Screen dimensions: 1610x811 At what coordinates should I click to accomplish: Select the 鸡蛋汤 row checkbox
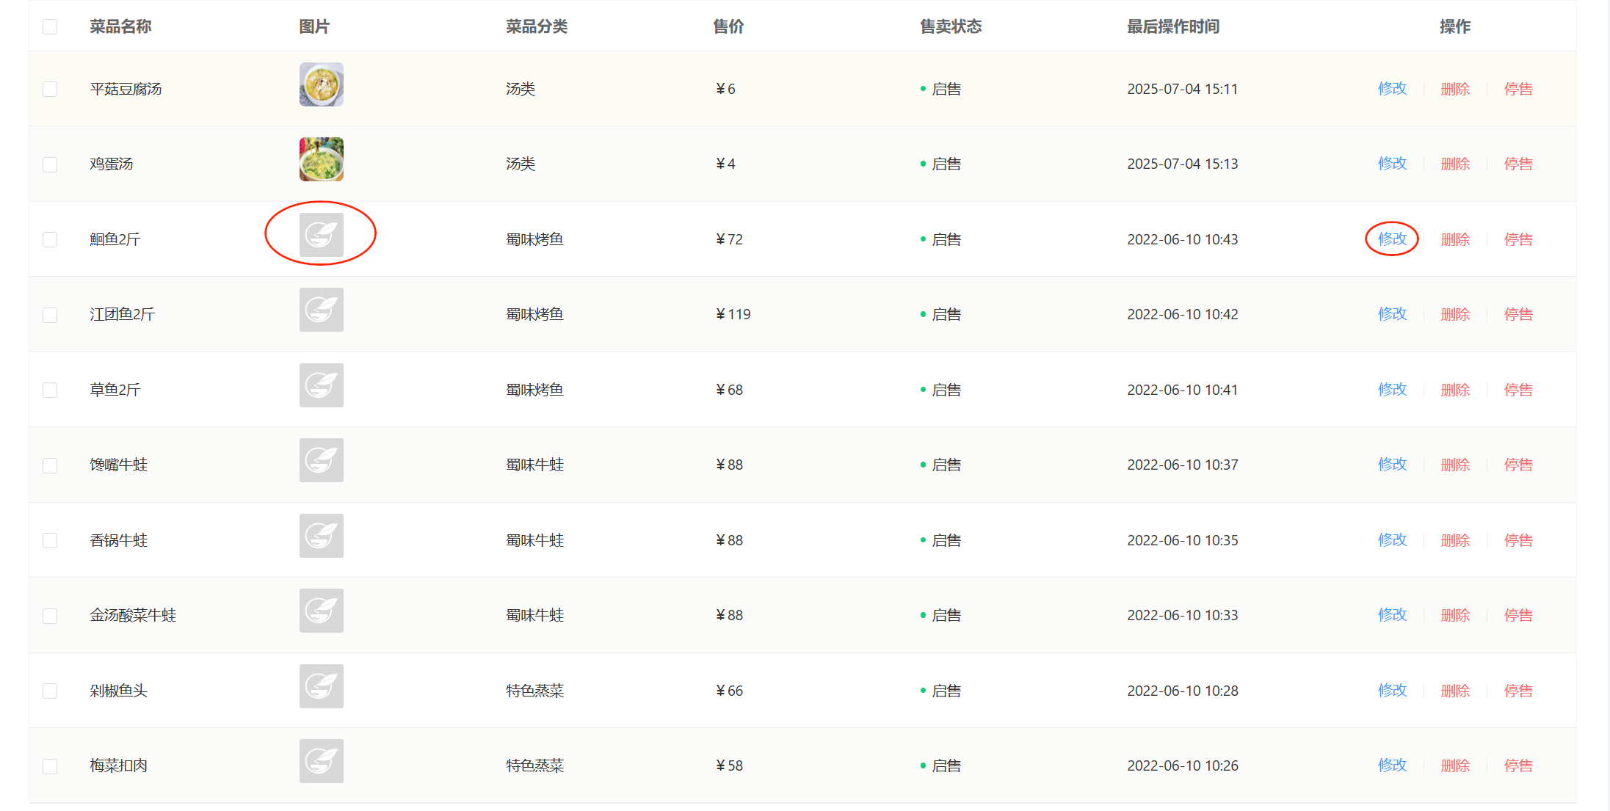(50, 164)
